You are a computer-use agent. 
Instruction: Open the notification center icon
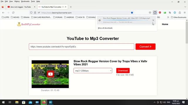click(x=183, y=102)
